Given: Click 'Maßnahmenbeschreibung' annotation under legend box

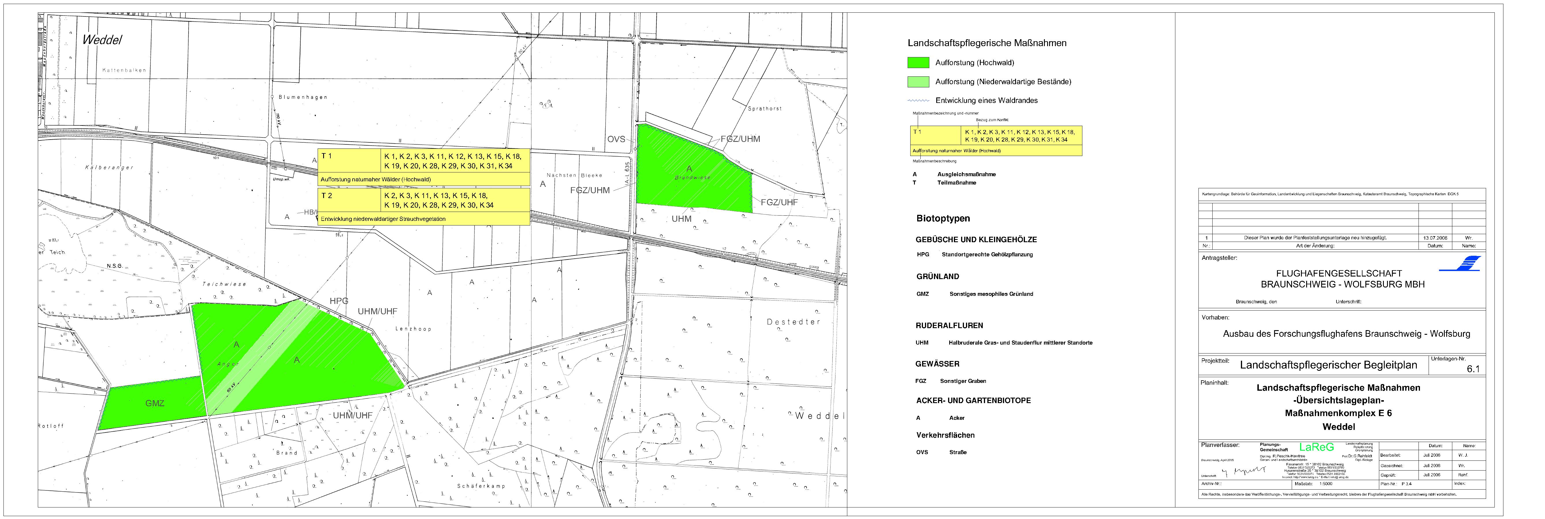Looking at the screenshot, I should pos(935,161).
